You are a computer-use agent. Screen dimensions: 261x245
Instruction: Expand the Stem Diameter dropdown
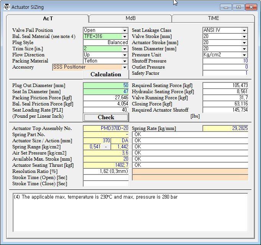244,49
